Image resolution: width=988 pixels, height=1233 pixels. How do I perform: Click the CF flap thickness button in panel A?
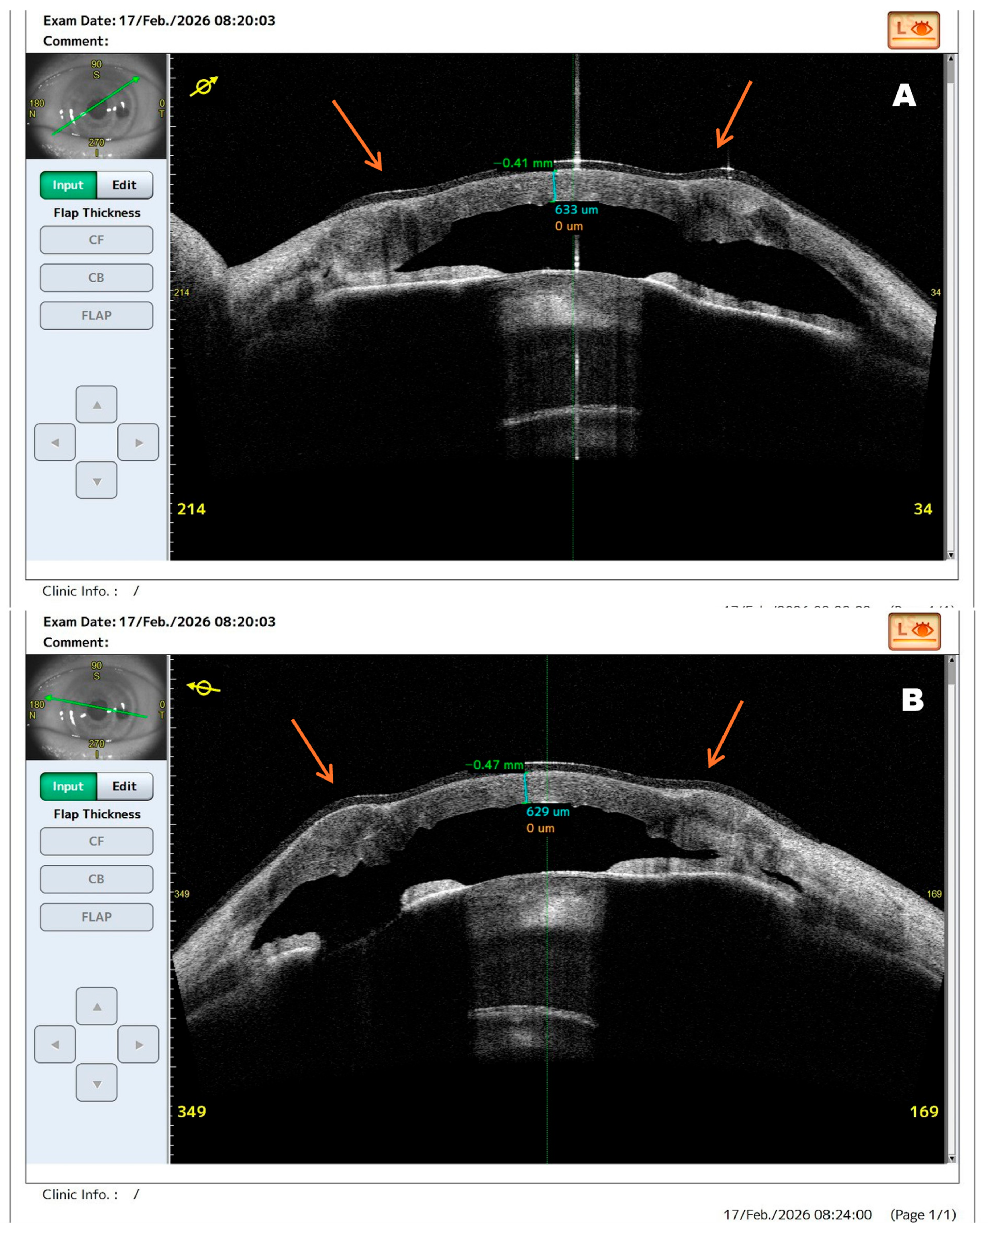click(x=97, y=240)
